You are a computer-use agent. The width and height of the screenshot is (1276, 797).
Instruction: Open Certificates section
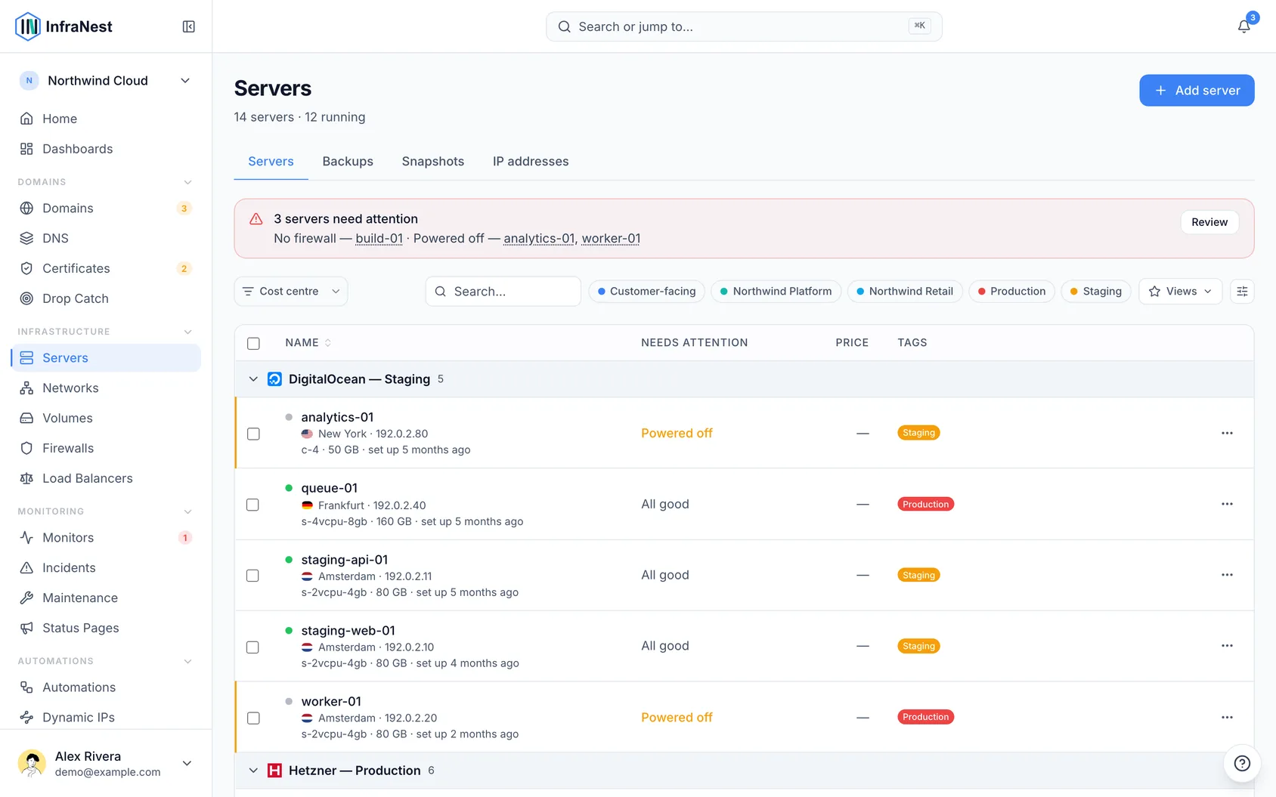point(106,268)
